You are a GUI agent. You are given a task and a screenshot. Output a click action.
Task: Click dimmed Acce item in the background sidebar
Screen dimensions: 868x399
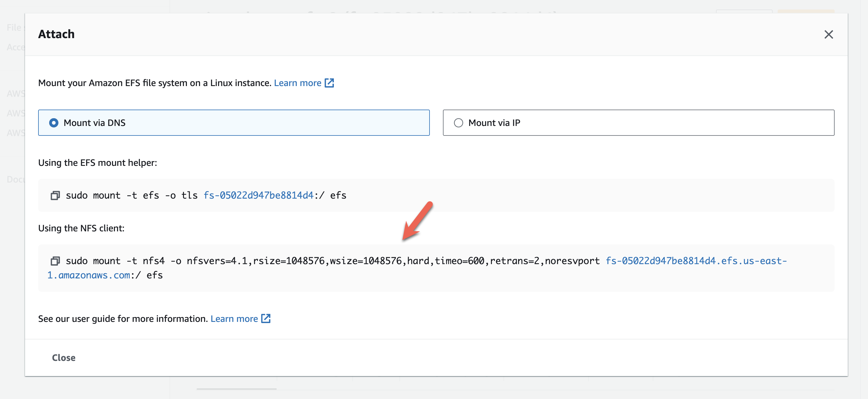pos(15,47)
